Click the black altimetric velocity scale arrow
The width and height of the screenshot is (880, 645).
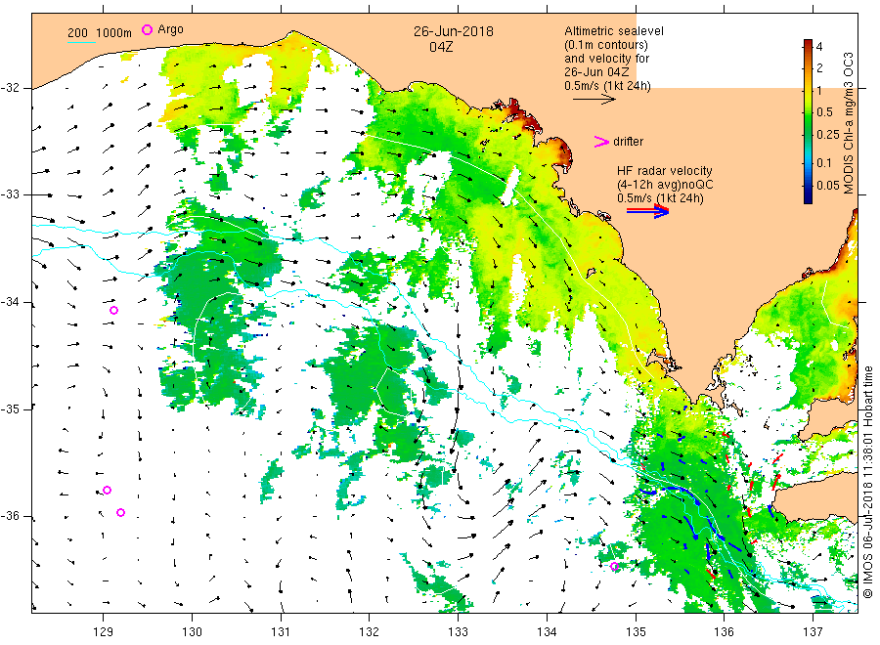pyautogui.click(x=594, y=100)
